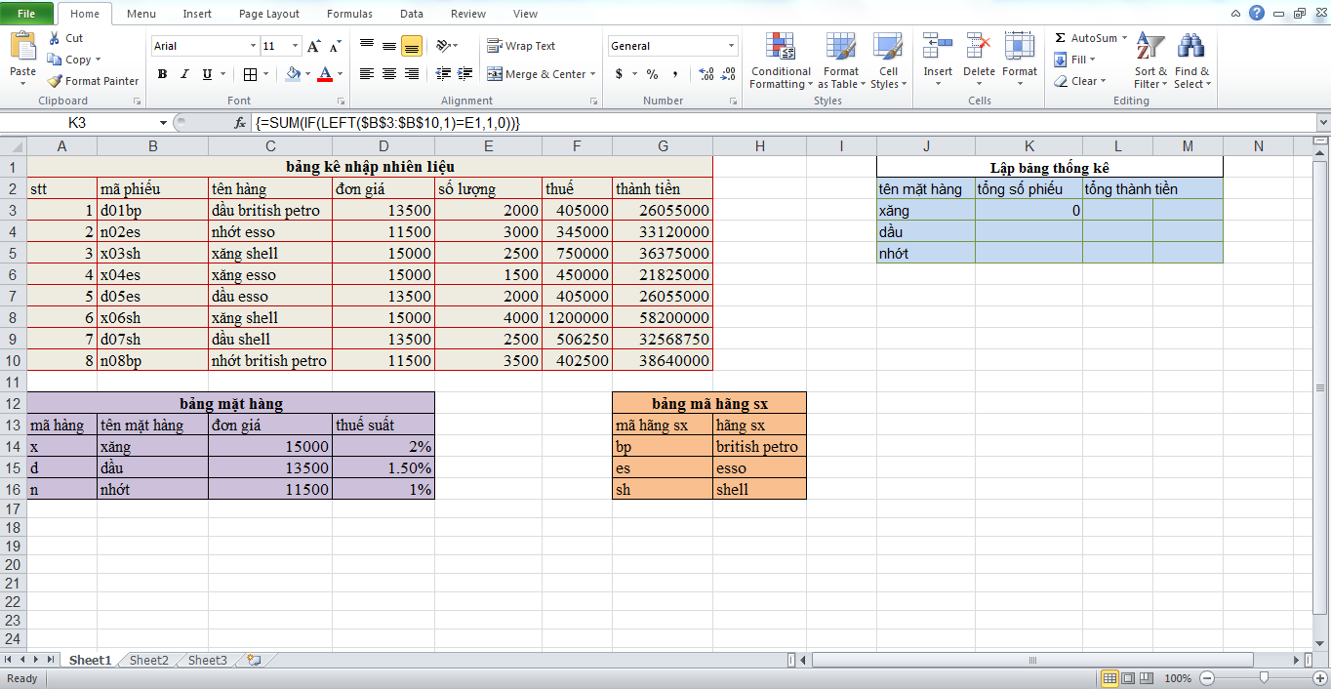The image size is (1331, 689).
Task: Open the Sheet2 worksheet tab
Action: click(148, 661)
